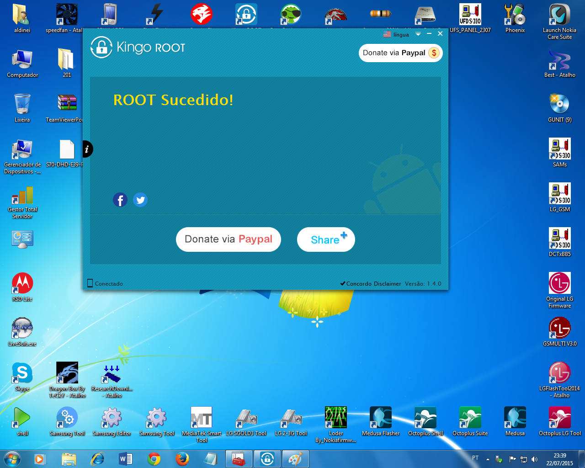Select the Phoenix desktop icon

[515, 18]
